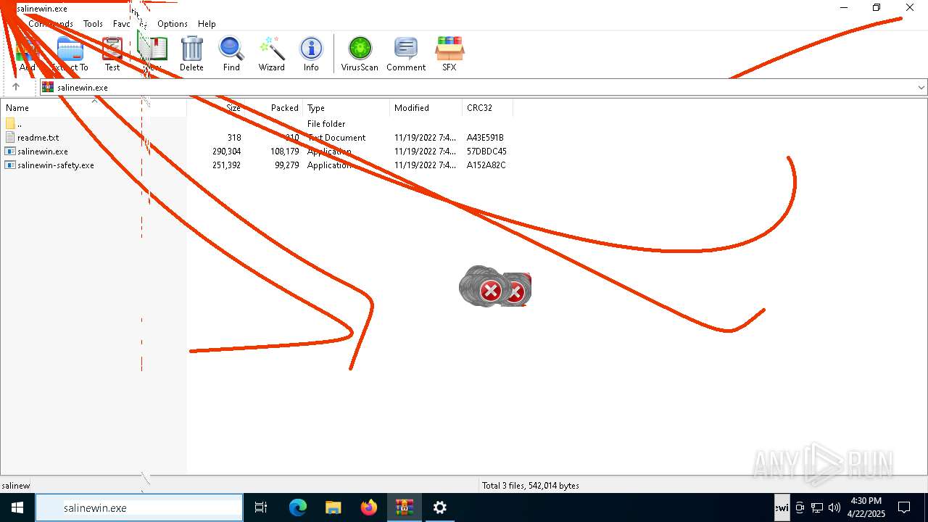Click CRC32 value 57DBDC45
This screenshot has width=928, height=522.
click(x=486, y=152)
